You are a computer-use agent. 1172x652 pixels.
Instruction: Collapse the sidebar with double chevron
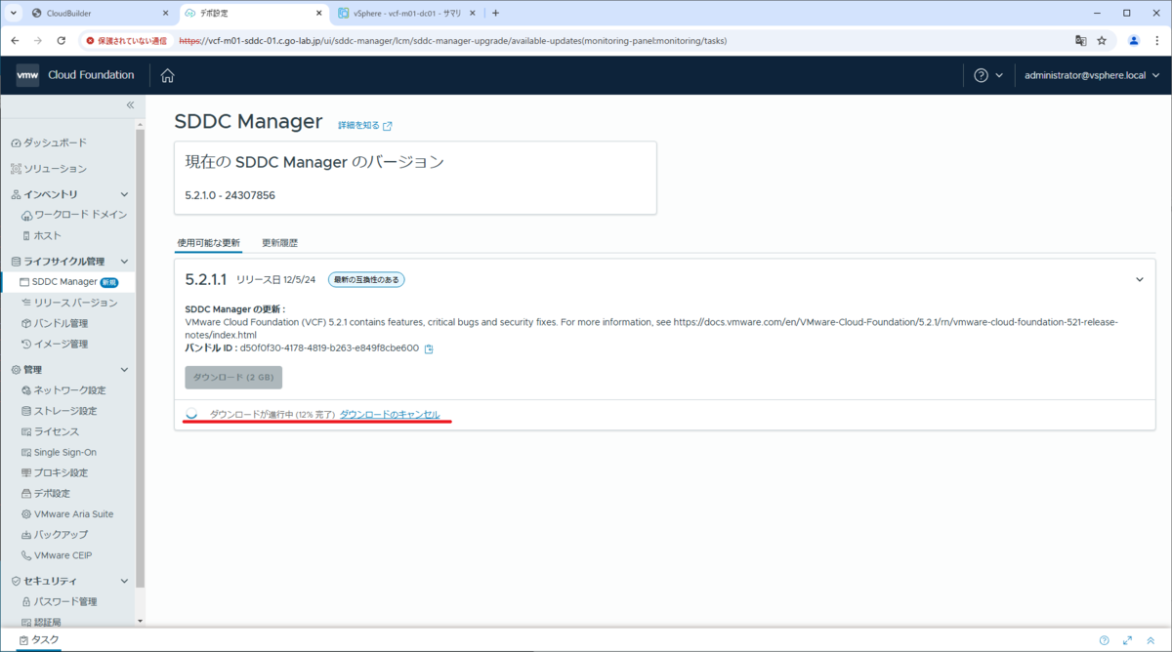click(130, 104)
